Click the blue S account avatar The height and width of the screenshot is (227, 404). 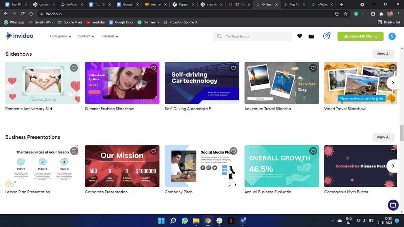pyautogui.click(x=392, y=36)
